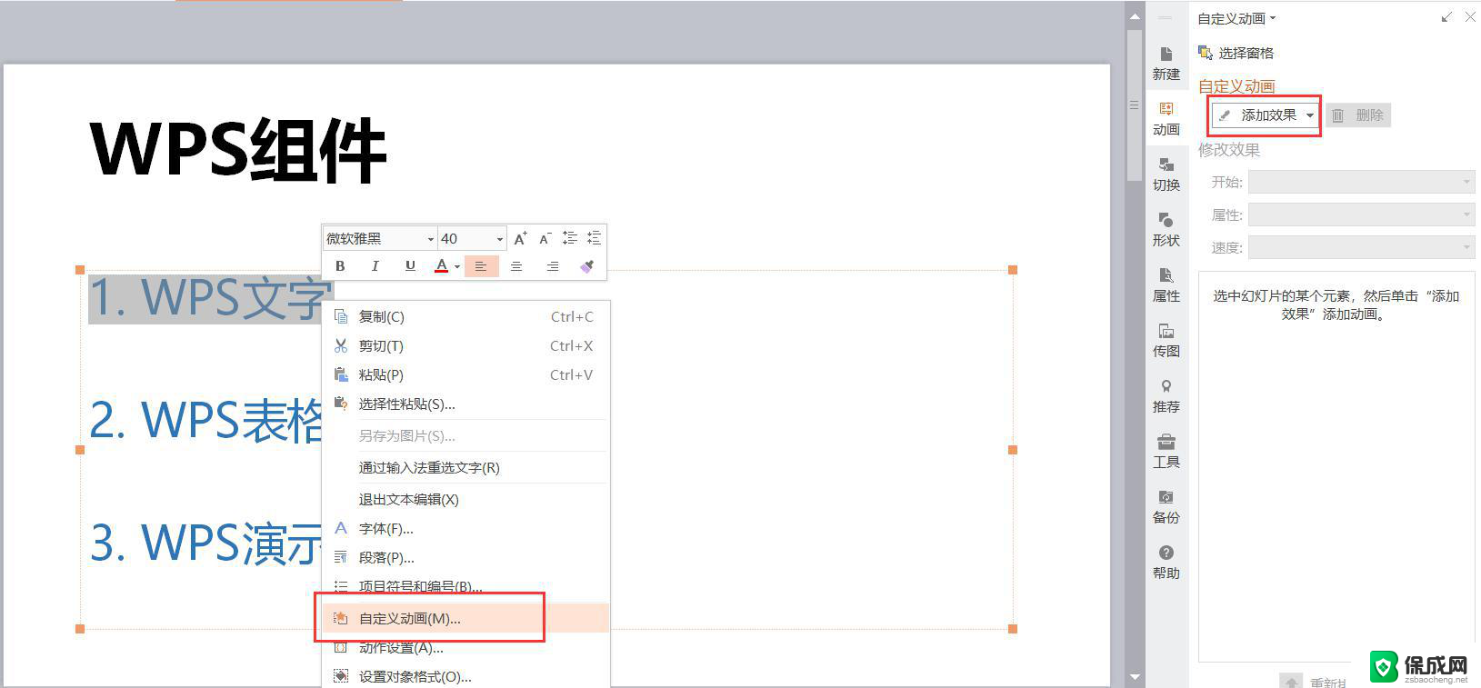Open 推荐 in the sidebar

pyautogui.click(x=1166, y=396)
